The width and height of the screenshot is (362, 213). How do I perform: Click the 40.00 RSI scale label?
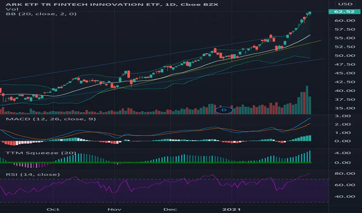[x=345, y=196]
